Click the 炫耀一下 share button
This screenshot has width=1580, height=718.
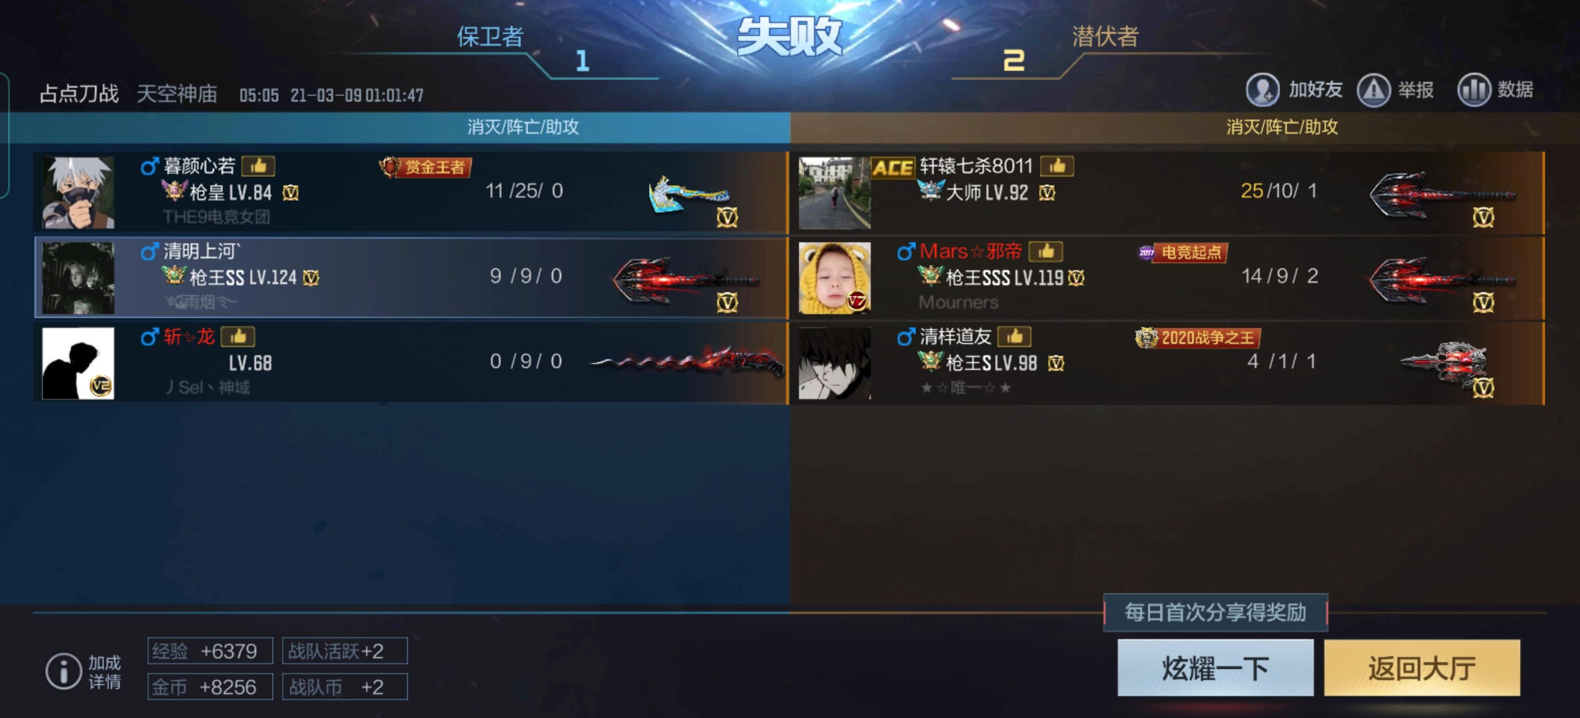coord(1215,667)
